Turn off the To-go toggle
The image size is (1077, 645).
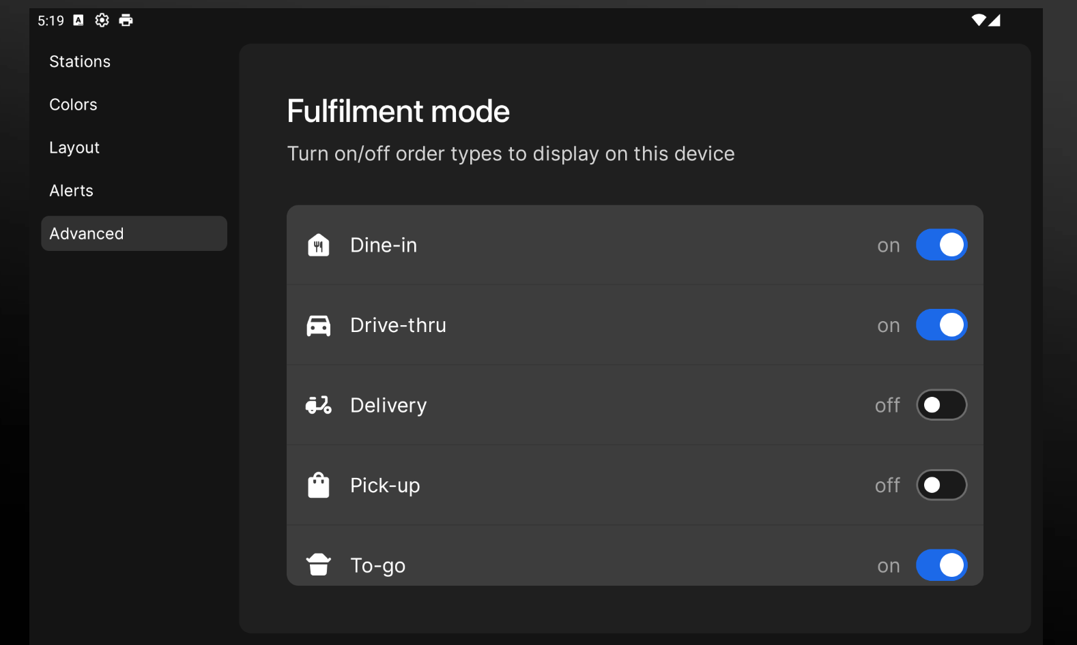click(x=941, y=565)
